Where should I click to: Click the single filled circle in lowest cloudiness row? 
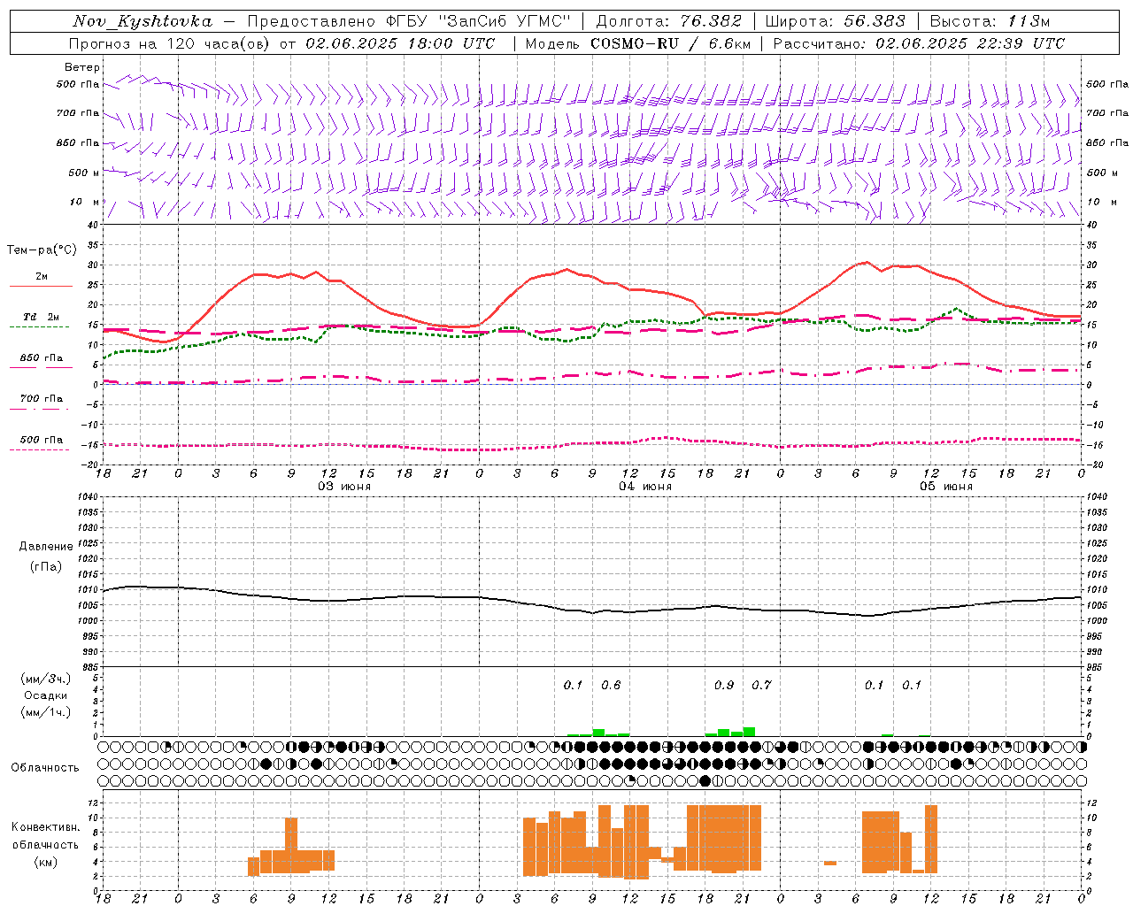pyautogui.click(x=705, y=780)
